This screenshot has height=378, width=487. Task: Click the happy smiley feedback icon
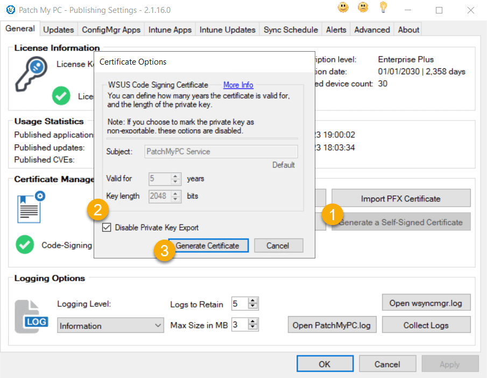coord(343,8)
